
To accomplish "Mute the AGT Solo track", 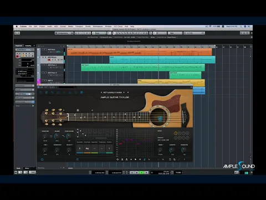I will tap(43, 49).
